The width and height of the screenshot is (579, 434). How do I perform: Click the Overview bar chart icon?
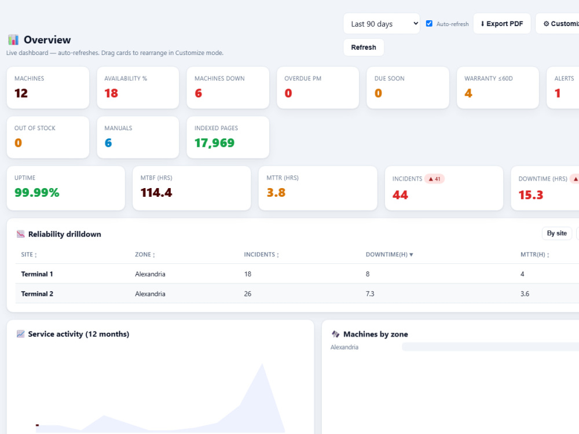point(13,39)
